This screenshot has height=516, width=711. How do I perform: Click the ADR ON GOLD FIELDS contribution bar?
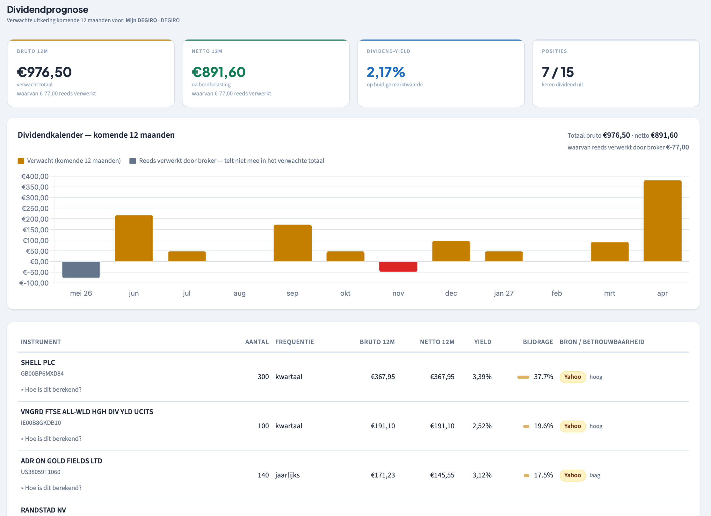tap(527, 475)
